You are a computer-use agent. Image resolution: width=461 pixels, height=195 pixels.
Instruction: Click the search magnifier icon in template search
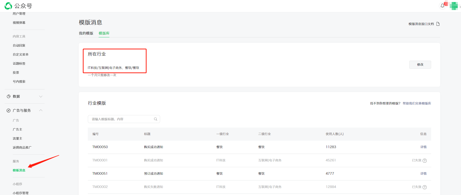(156, 119)
